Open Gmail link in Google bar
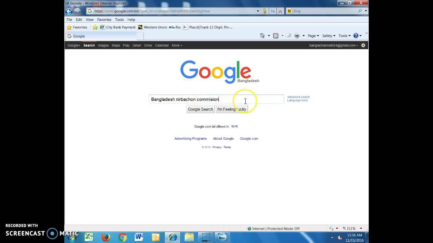 tap(137, 45)
